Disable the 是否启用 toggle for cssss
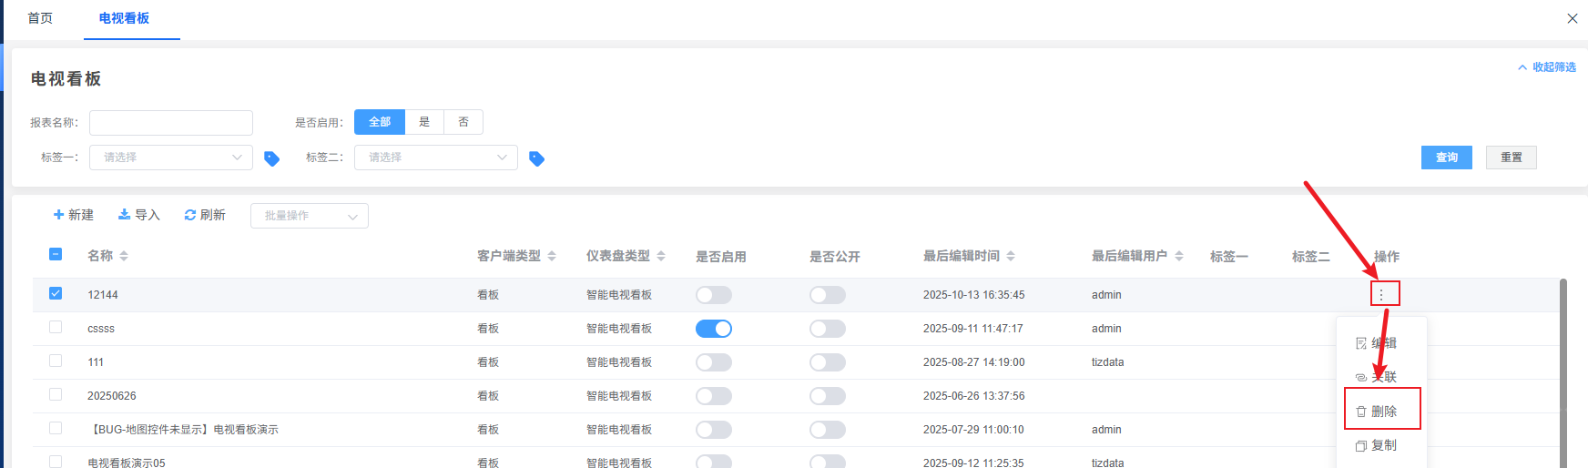The width and height of the screenshot is (1588, 468). point(714,329)
